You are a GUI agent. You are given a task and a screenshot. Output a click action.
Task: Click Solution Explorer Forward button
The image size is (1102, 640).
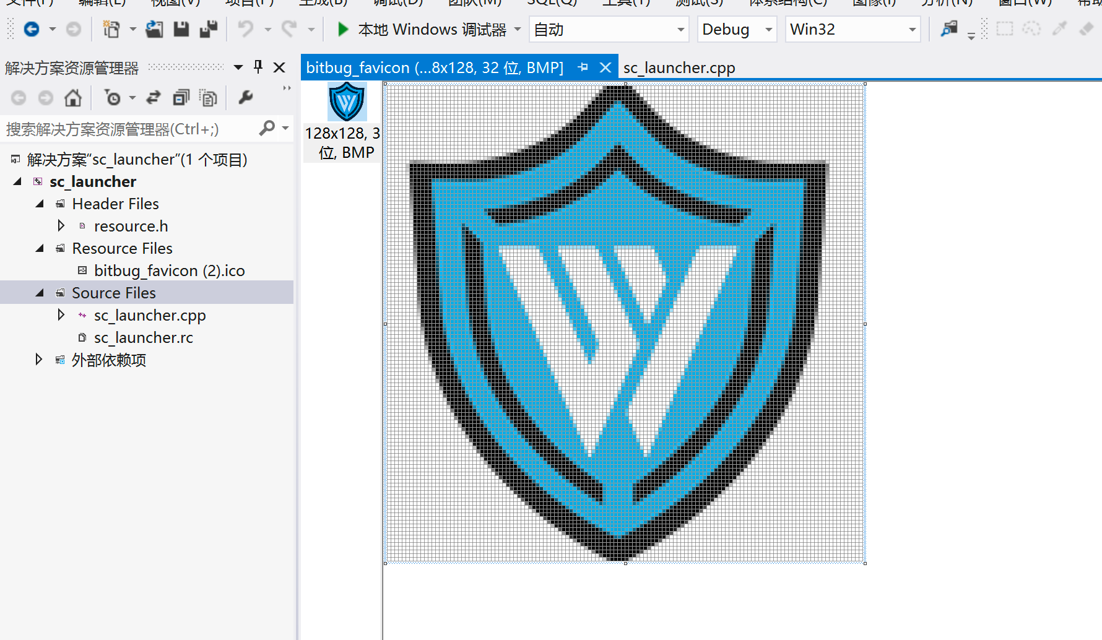pos(46,98)
